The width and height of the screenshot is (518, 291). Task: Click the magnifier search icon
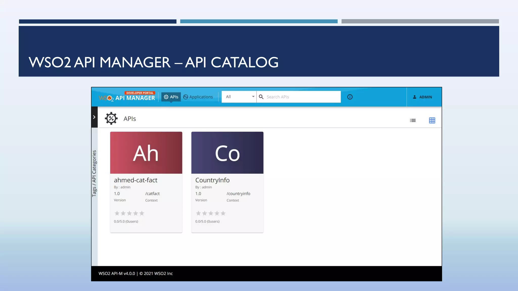pos(261,97)
